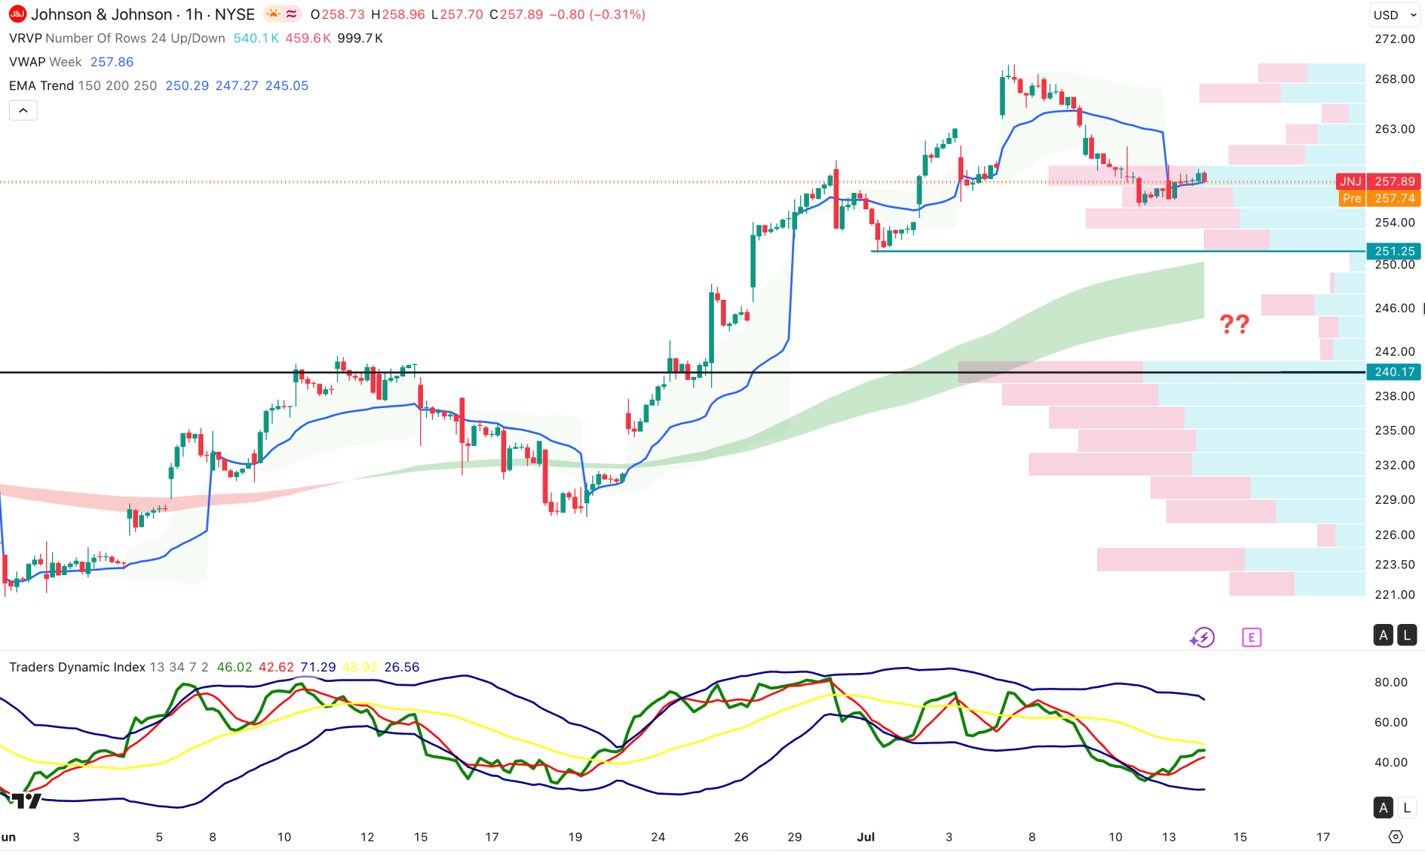1425x854 pixels.
Task: Select the VWAP Week indicator label
Action: click(45, 62)
